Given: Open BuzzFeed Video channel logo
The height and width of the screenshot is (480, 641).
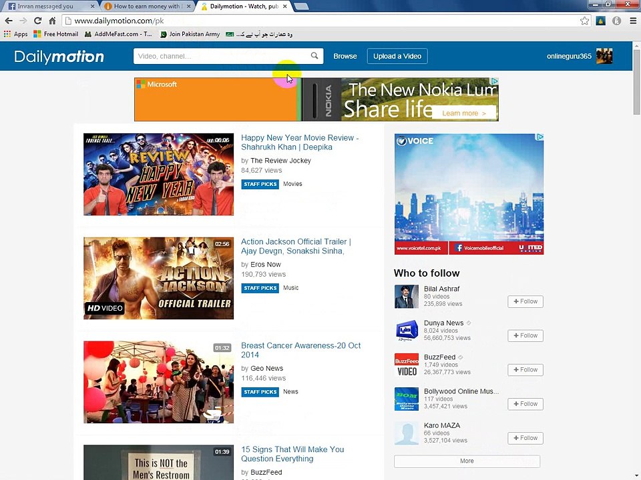Looking at the screenshot, I should [407, 365].
